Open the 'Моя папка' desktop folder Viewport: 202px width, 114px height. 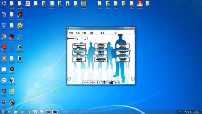[44, 4]
